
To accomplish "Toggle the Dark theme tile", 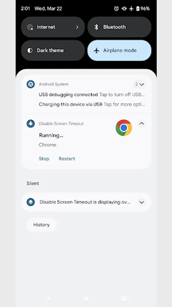I will 53,50.
